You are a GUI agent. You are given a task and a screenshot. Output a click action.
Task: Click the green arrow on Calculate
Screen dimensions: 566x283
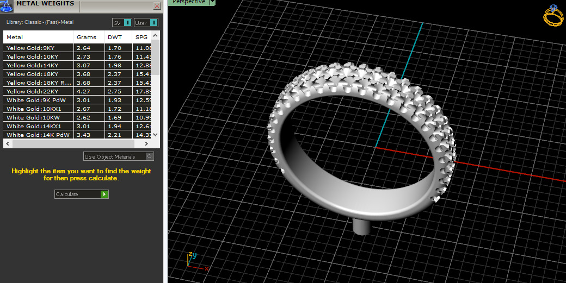[104, 194]
